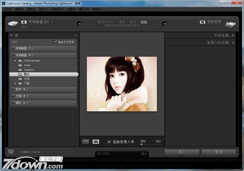Switch to grid view icon
244x171 pixels.
coord(85,142)
